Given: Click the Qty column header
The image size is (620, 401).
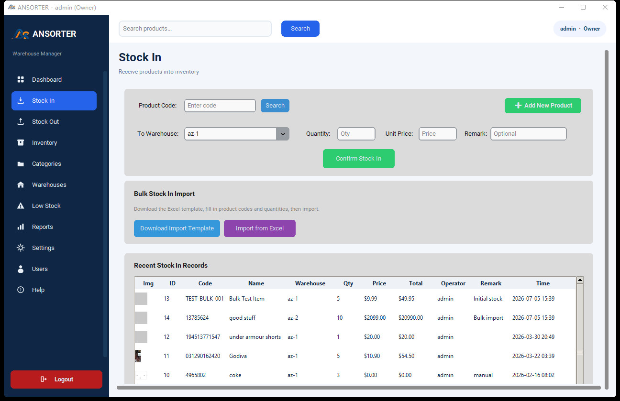Looking at the screenshot, I should coord(348,283).
